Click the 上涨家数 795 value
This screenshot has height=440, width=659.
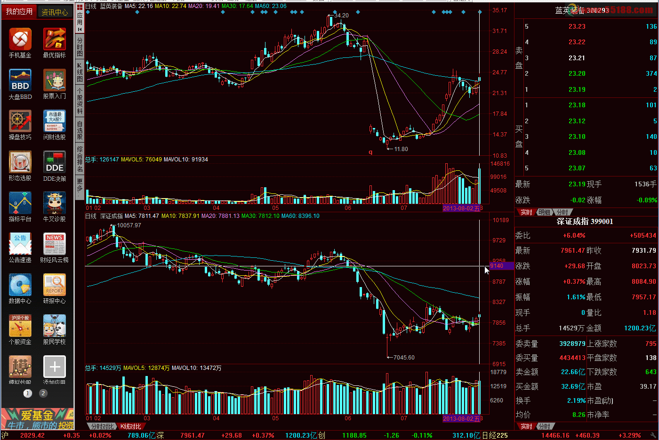click(651, 344)
